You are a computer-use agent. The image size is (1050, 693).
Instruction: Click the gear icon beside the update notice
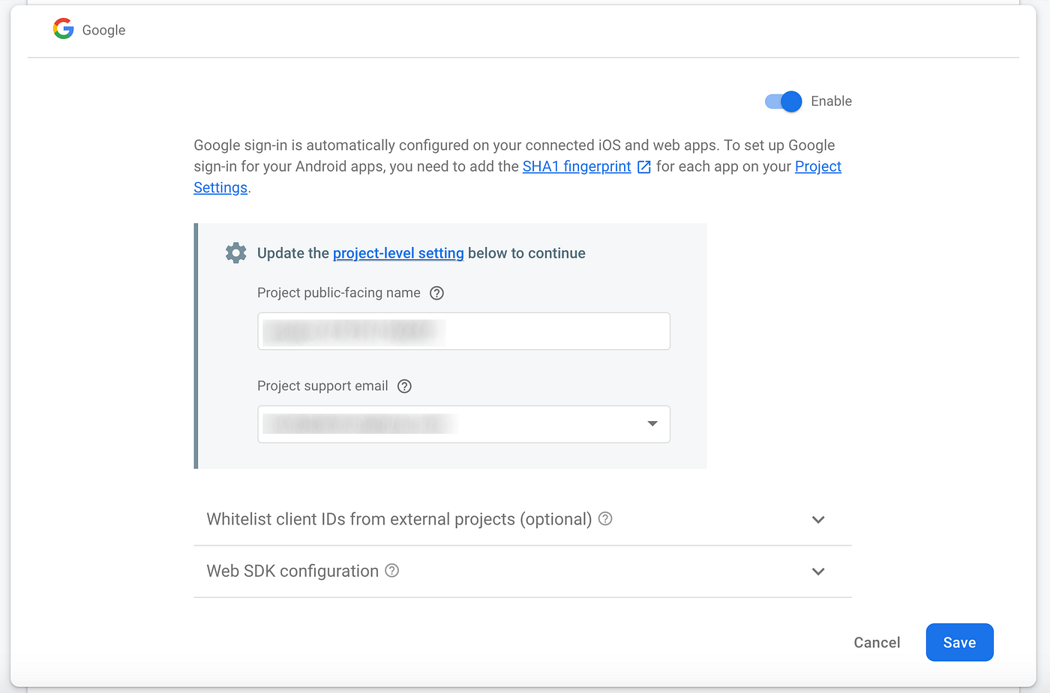(x=235, y=252)
